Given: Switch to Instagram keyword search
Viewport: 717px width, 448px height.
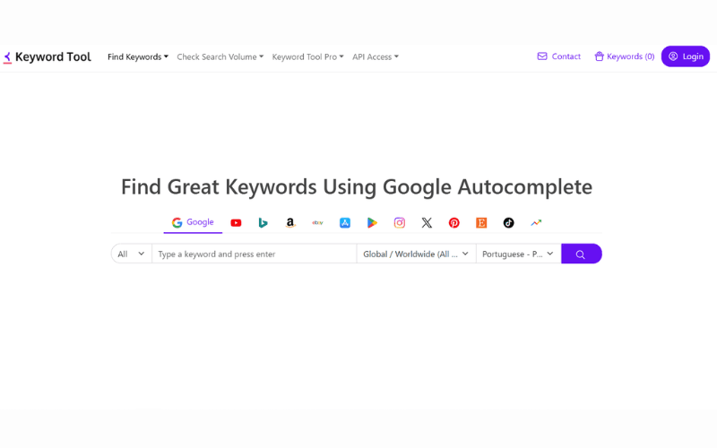Looking at the screenshot, I should [399, 223].
